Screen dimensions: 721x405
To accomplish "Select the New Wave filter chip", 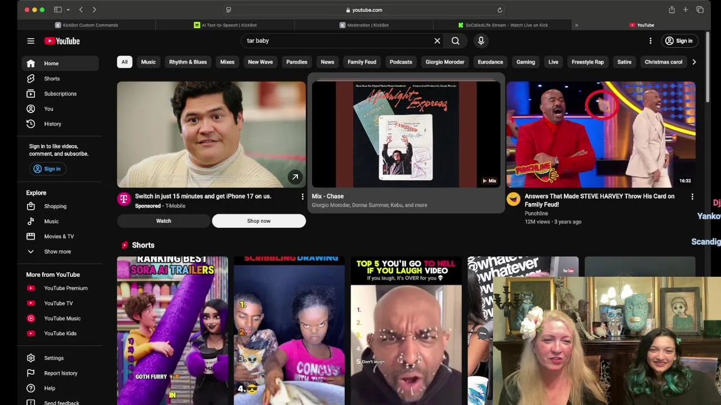I will 260,62.
